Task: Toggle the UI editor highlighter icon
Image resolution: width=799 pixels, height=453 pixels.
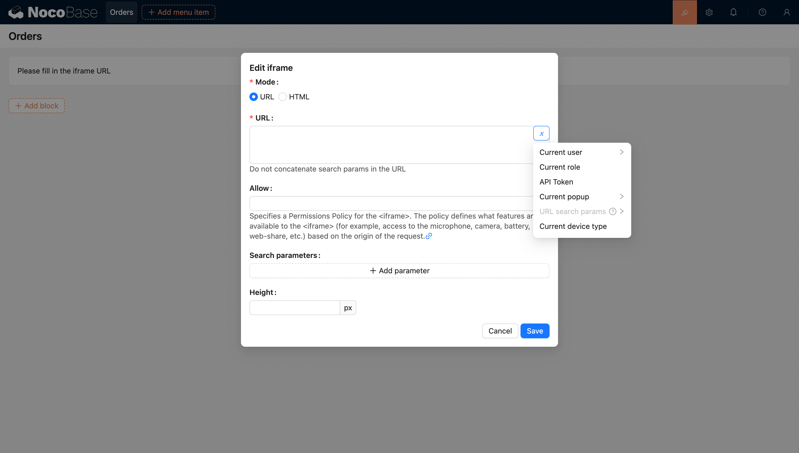Action: (x=685, y=12)
